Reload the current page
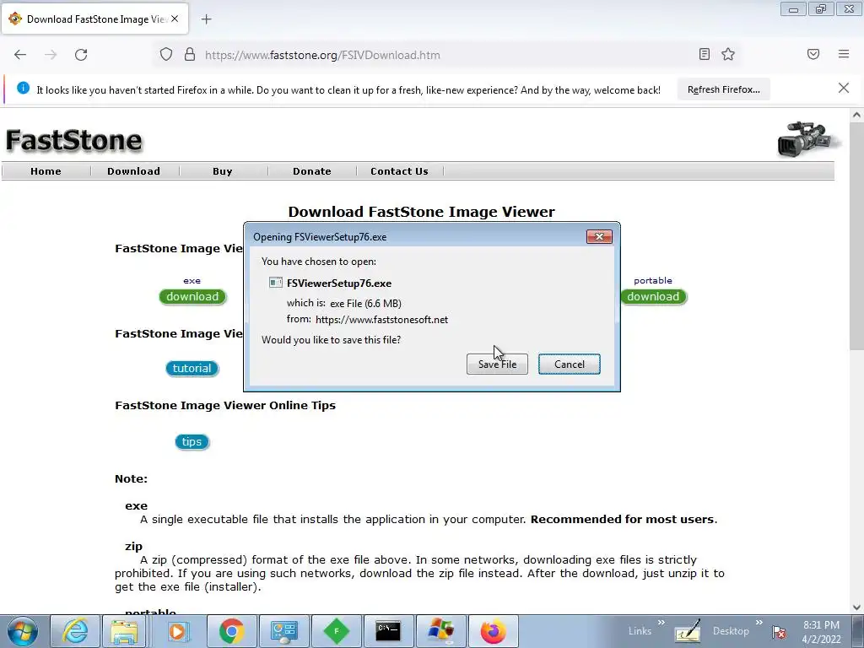This screenshot has width=864, height=648. pos(81,55)
